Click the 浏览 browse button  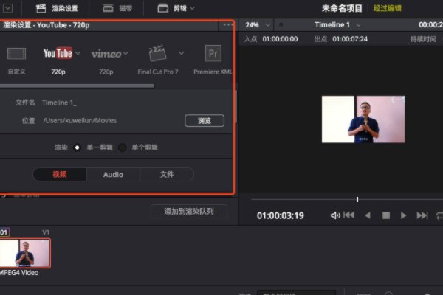point(205,121)
